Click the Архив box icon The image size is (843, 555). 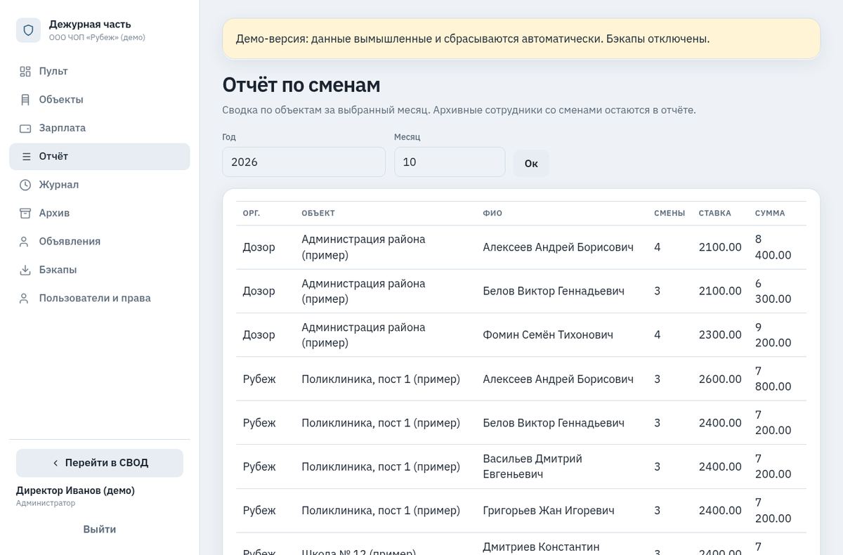pyautogui.click(x=25, y=213)
